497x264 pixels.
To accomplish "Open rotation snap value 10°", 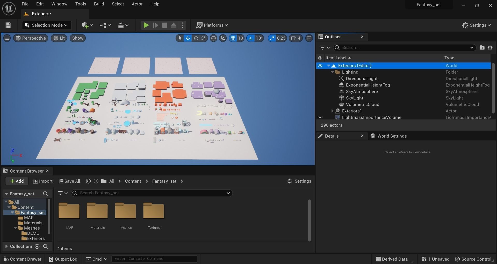I will pyautogui.click(x=259, y=38).
